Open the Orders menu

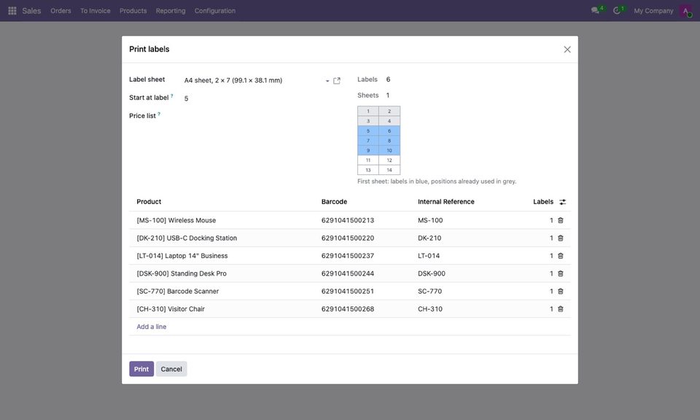pos(61,11)
